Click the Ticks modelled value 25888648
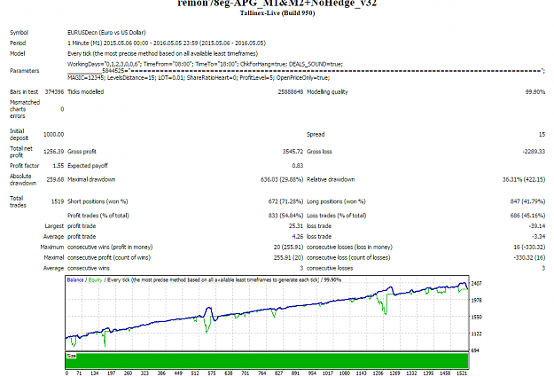 (x=290, y=92)
